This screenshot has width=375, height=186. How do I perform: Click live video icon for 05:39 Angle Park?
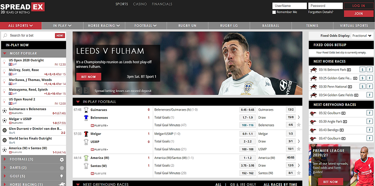pos(345,122)
